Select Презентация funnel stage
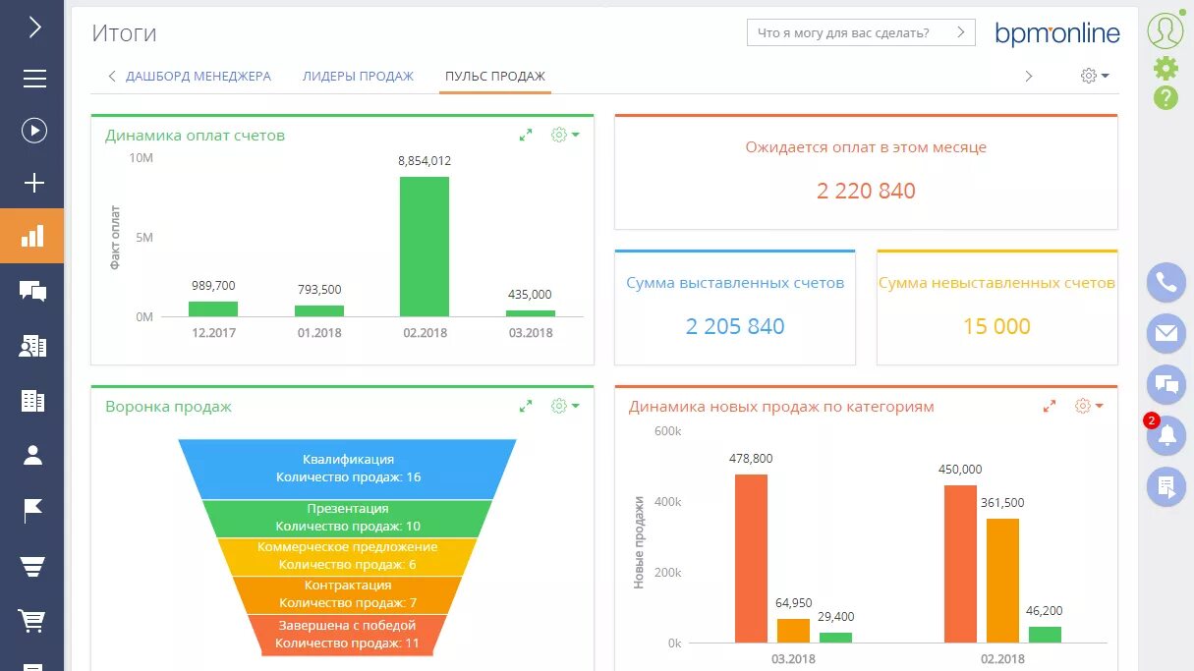 coord(348,518)
